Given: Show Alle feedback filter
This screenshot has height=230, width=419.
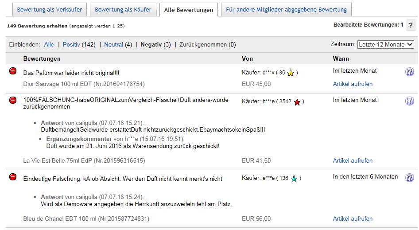Looking at the screenshot, I should (x=49, y=45).
